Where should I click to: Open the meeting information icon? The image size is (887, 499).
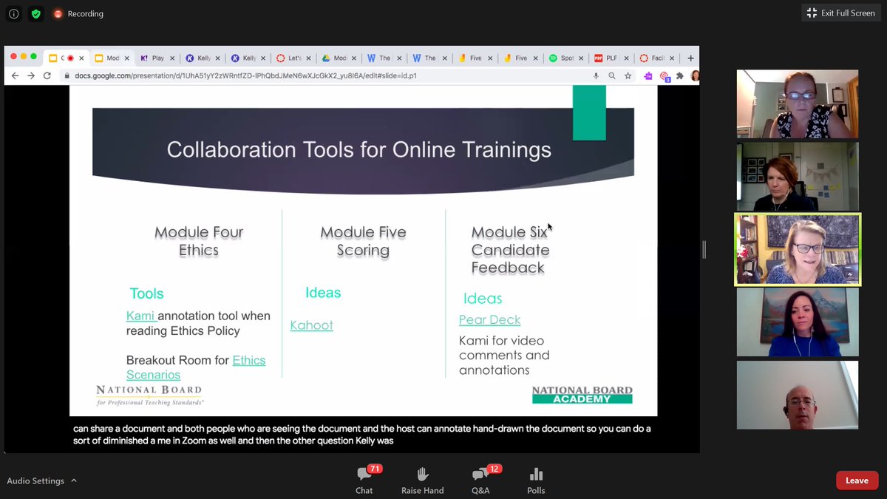click(x=13, y=13)
